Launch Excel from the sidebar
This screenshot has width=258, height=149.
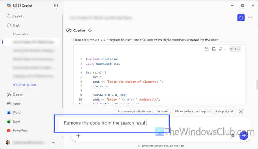[x=13, y=121]
